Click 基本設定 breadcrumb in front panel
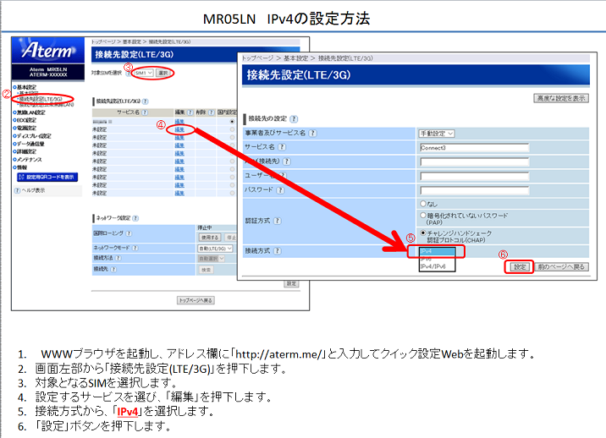 click(295, 58)
